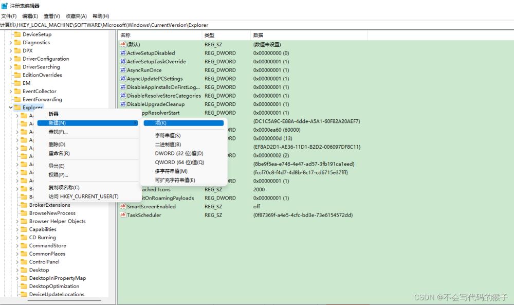Expand the Capabilities key arrow
Viewport: 514px width, 305px height.
pyautogui.click(x=17, y=229)
